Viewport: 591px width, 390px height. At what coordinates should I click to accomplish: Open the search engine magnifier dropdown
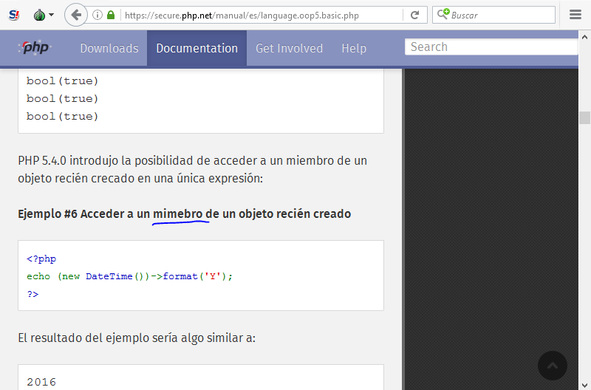click(x=443, y=15)
